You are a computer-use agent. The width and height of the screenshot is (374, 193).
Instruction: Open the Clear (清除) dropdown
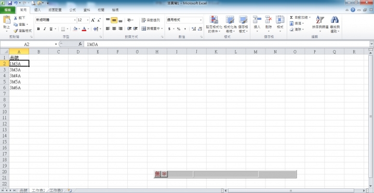tap(297, 30)
